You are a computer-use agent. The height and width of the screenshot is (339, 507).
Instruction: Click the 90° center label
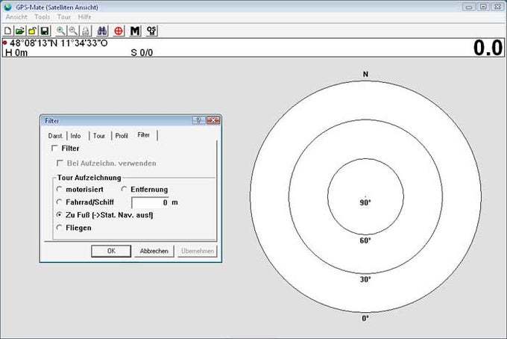pos(365,202)
